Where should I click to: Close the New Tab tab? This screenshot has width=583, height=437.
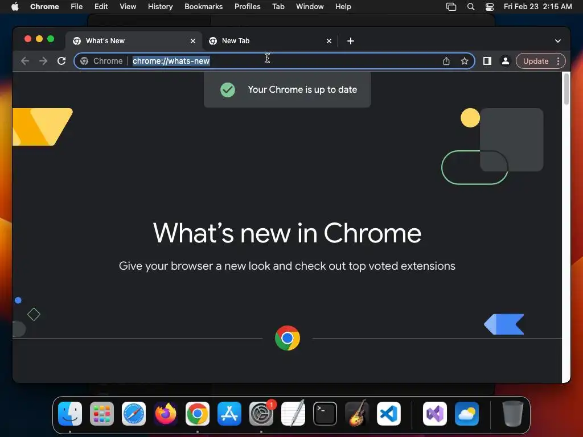tap(329, 41)
